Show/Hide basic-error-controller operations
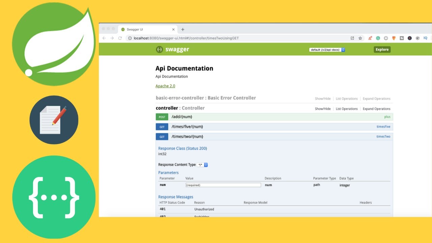 [x=323, y=99]
